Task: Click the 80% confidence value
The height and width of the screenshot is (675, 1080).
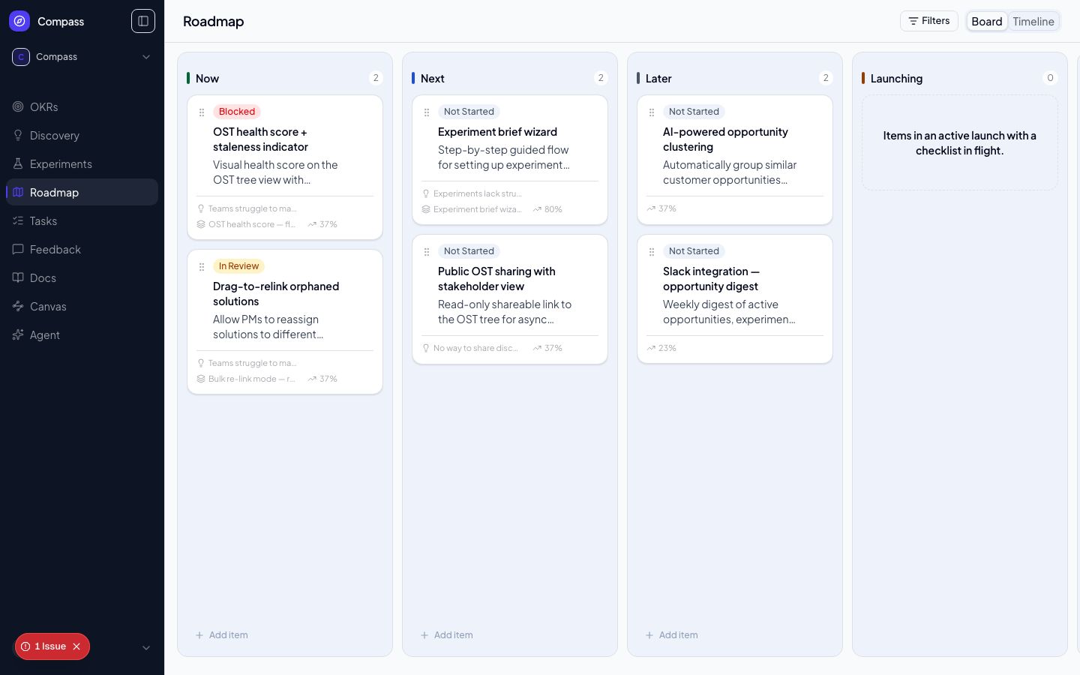Action: tap(553, 209)
